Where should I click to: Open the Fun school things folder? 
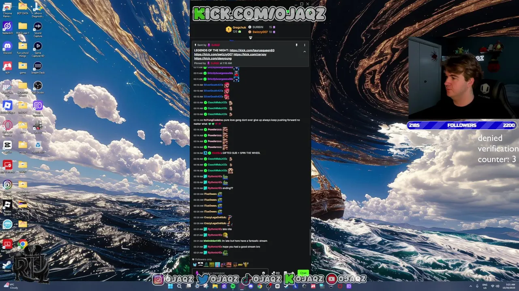[x=23, y=49]
